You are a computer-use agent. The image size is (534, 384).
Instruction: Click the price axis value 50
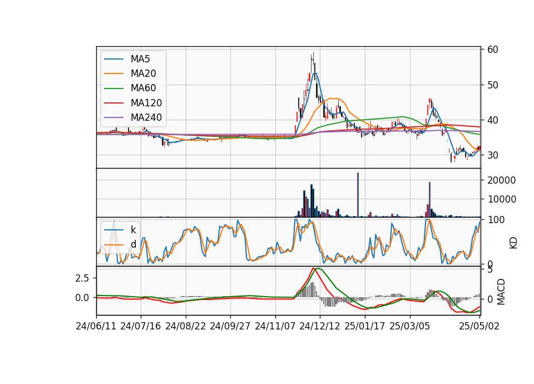493,85
